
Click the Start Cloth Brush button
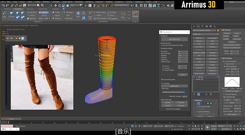[174, 39]
